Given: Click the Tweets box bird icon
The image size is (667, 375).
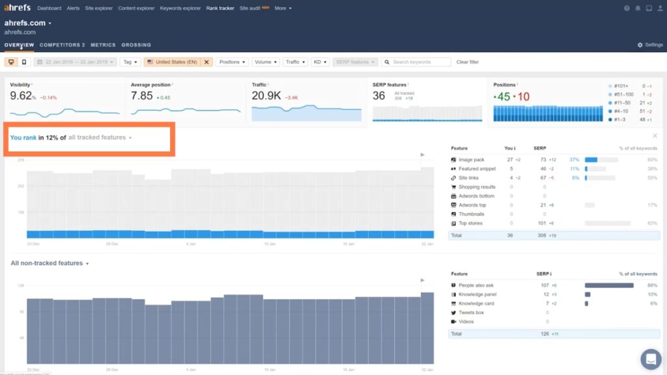Looking at the screenshot, I should [x=453, y=313].
